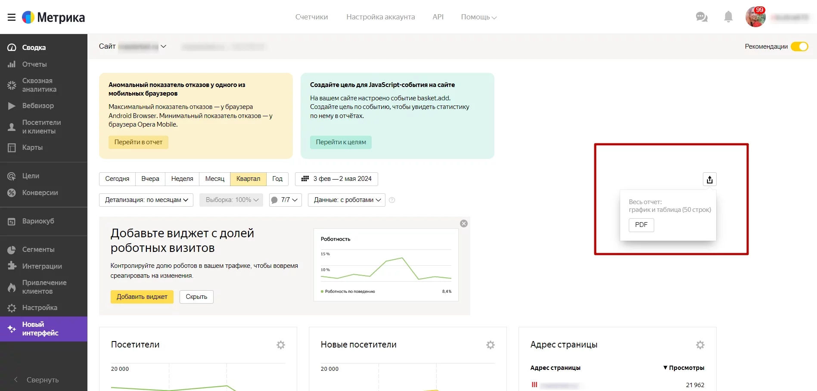
Task: Click the 21 962 views value
Action: [x=695, y=385]
